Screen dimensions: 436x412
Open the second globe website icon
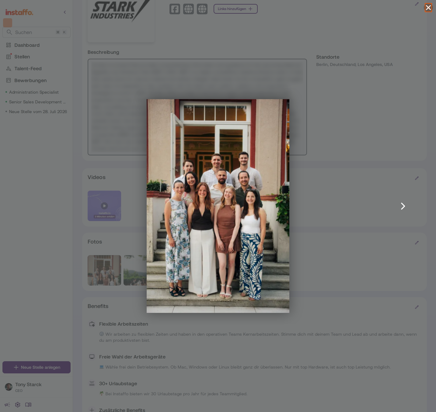tap(202, 9)
